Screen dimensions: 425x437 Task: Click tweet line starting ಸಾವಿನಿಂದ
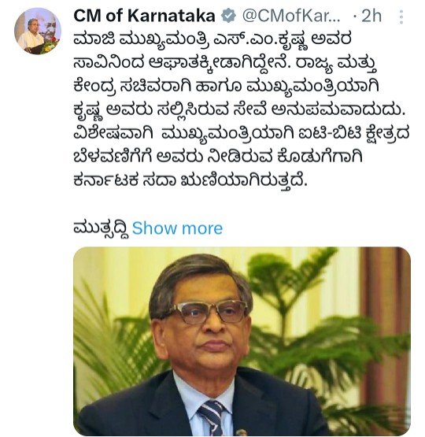[226, 65]
